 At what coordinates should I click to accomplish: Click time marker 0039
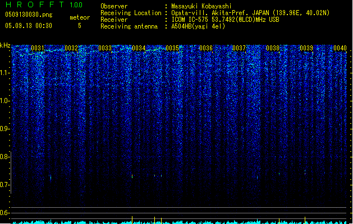pyautogui.click(x=306, y=48)
